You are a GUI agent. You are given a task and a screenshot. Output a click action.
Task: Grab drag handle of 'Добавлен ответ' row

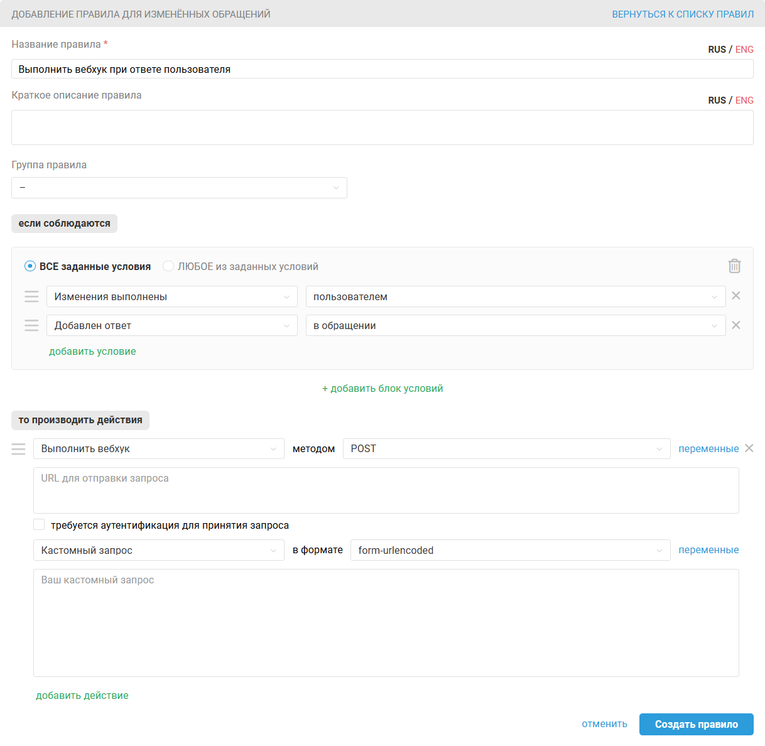31,325
